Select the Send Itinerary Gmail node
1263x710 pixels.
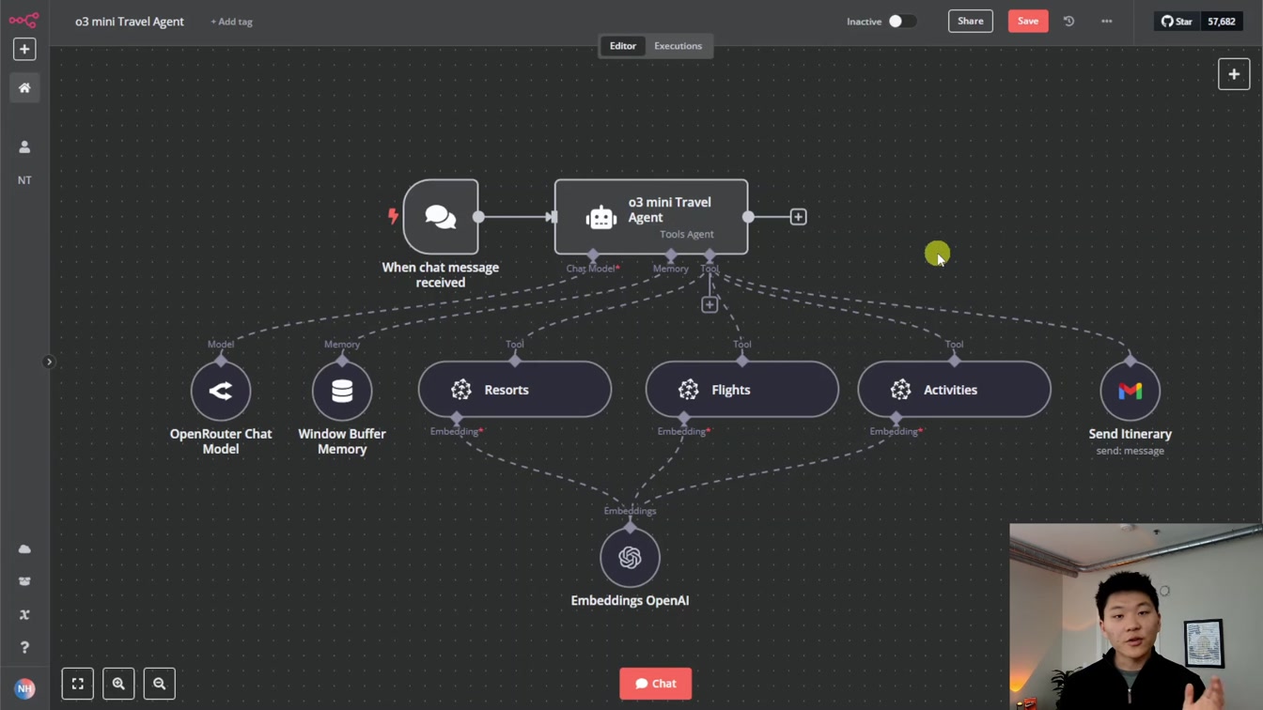point(1130,390)
